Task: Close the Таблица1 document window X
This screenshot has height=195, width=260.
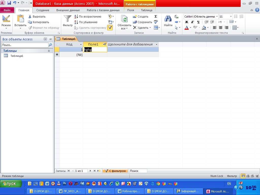Action: (x=257, y=39)
